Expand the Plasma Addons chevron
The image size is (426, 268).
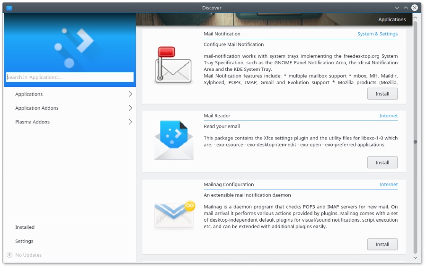point(130,122)
